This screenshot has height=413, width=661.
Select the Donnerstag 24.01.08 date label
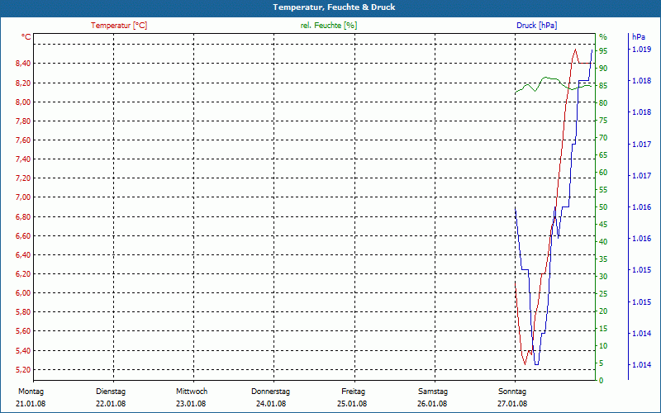[271, 397]
